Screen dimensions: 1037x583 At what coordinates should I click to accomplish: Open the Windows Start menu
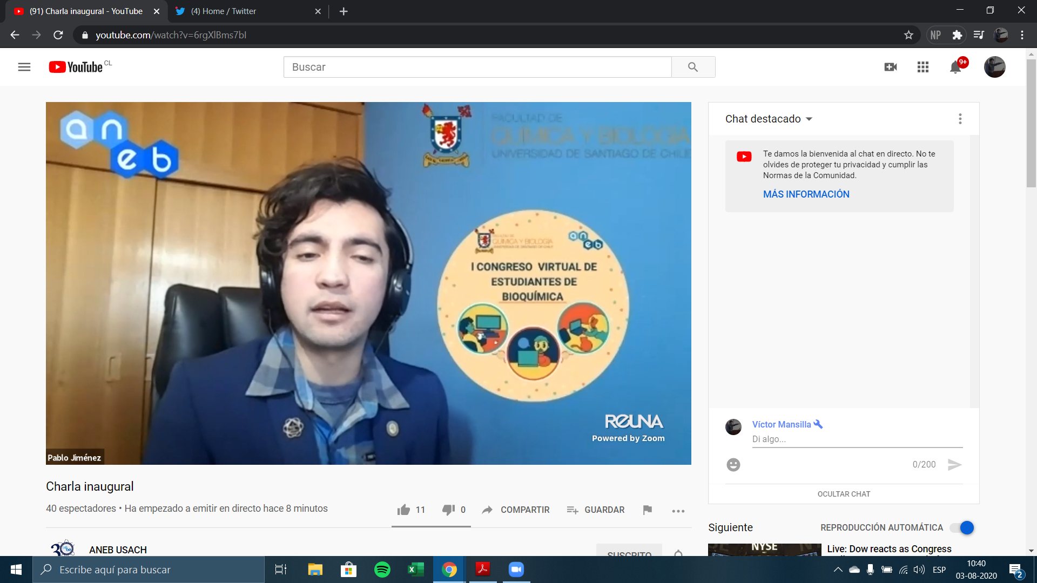16,570
